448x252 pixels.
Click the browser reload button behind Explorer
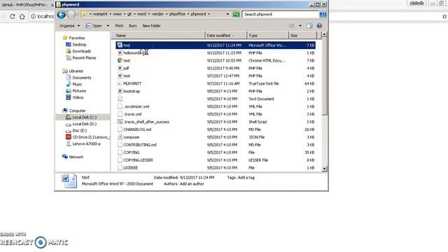pyautogui.click(x=13, y=16)
